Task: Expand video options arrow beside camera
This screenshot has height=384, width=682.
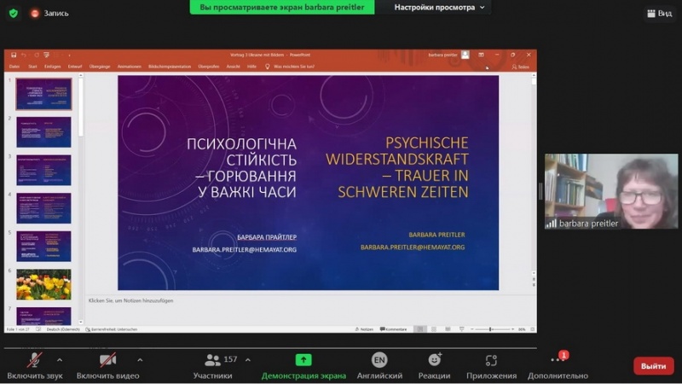Action: pyautogui.click(x=140, y=359)
